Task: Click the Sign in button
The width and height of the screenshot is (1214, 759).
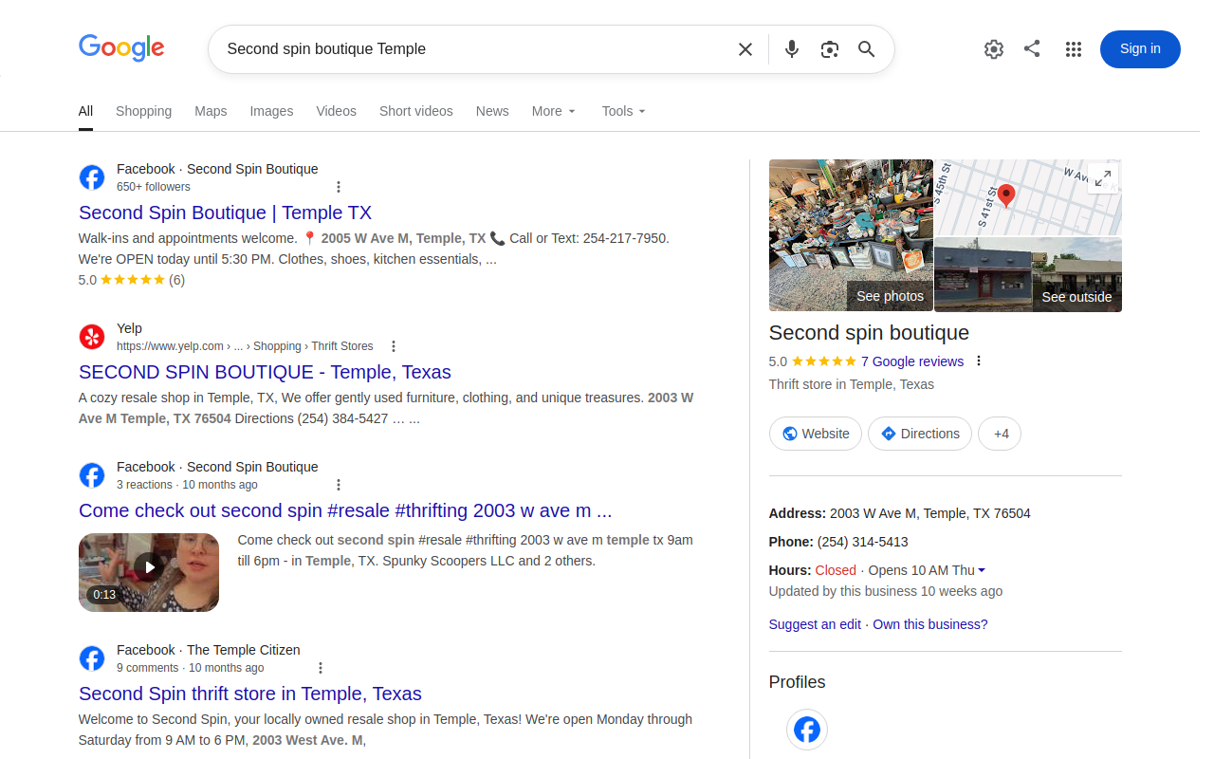Action: (1140, 49)
